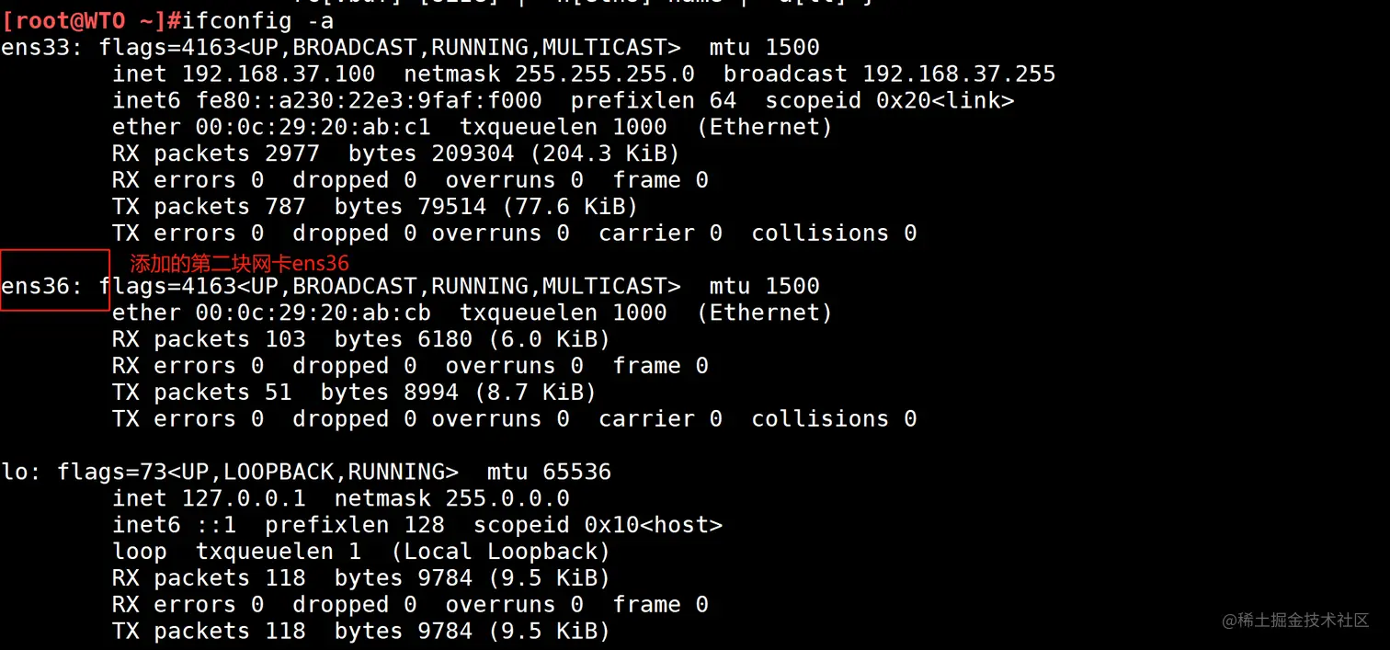Select the ens33 interface name

coord(35,47)
